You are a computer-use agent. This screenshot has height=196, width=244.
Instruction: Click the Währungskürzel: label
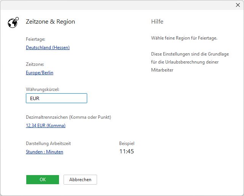[43, 89]
